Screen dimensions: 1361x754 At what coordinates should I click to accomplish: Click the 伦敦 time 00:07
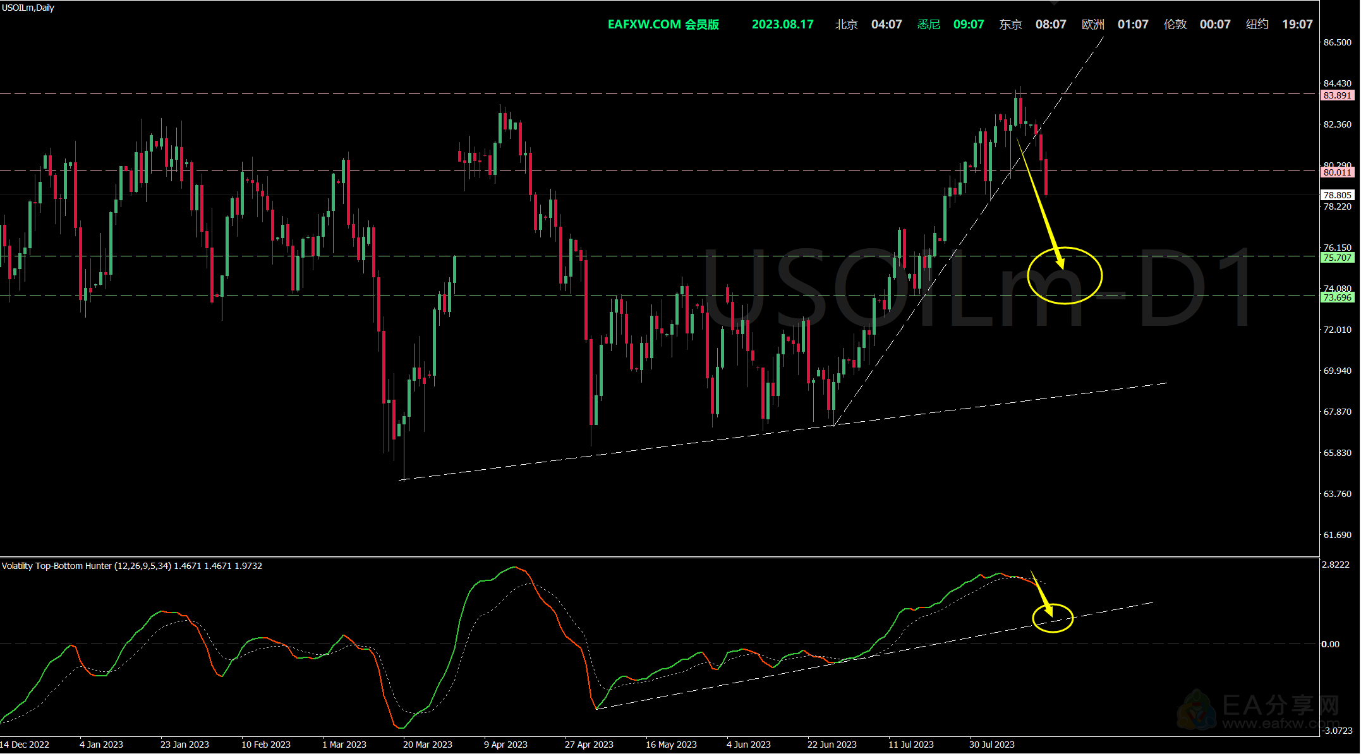pyautogui.click(x=1215, y=25)
